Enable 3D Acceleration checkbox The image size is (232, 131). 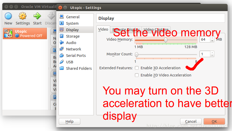click(137, 68)
